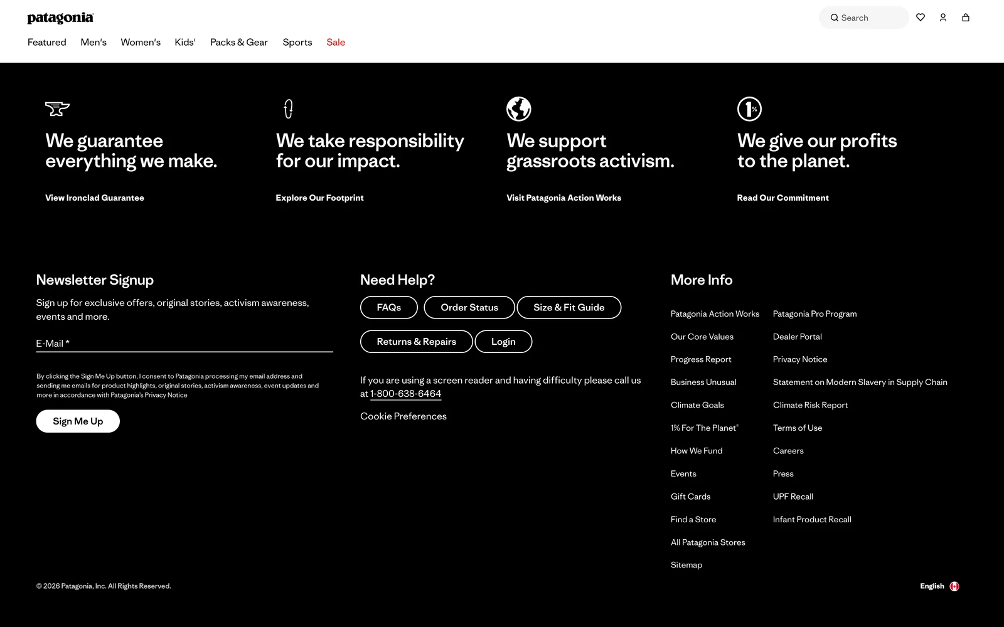Viewport: 1004px width, 627px height.
Task: Open the Packs & Gear menu
Action: click(239, 42)
